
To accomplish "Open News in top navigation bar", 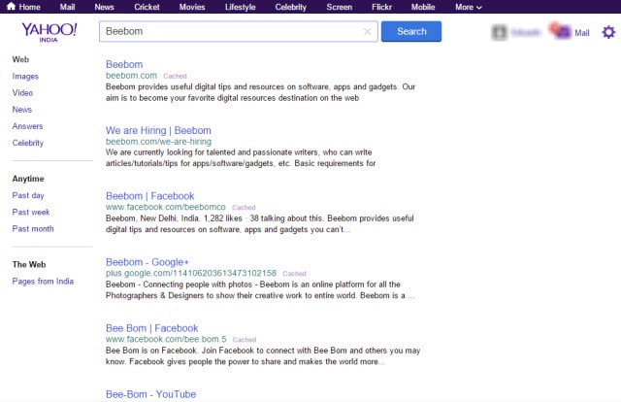I will point(104,7).
